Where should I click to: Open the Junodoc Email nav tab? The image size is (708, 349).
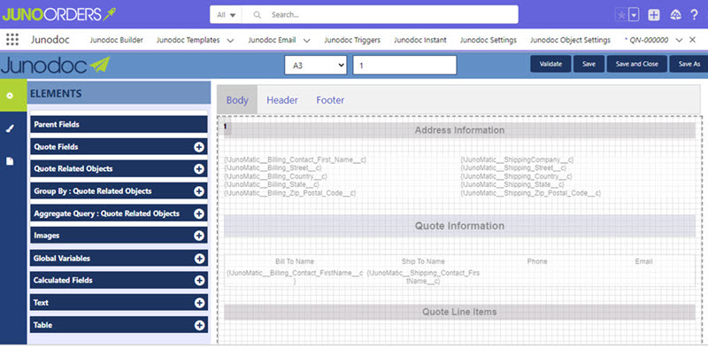point(272,40)
